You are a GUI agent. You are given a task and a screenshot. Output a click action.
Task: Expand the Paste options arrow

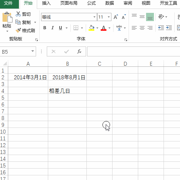point(7,31)
